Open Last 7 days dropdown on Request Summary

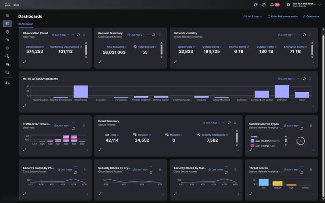pos(136,35)
